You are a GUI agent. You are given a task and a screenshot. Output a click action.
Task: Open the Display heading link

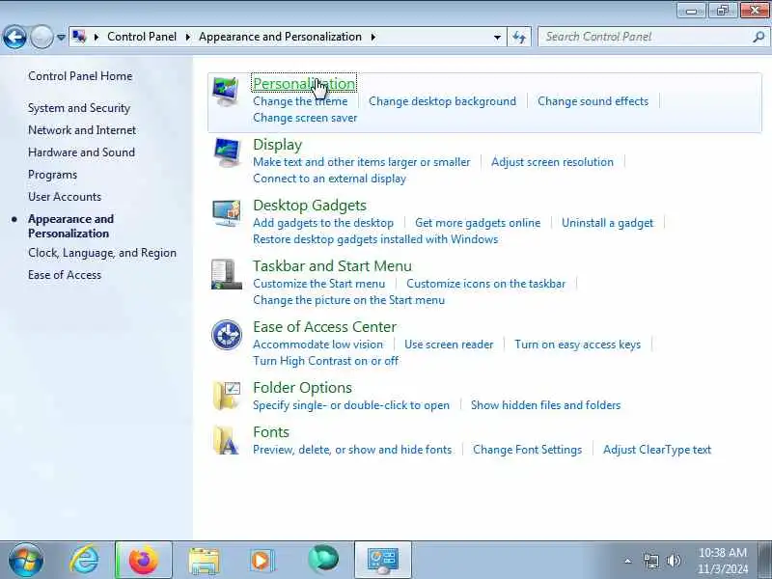[277, 144]
